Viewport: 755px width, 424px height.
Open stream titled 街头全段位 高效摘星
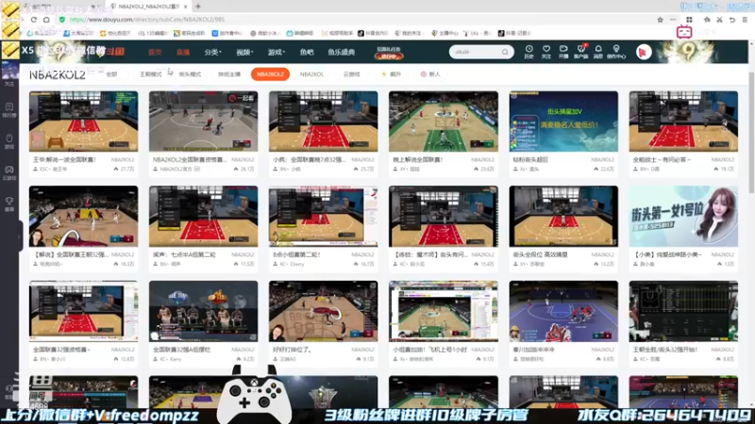coord(540,254)
